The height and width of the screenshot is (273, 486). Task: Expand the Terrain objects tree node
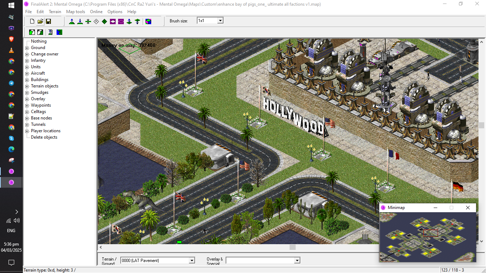(x=27, y=86)
